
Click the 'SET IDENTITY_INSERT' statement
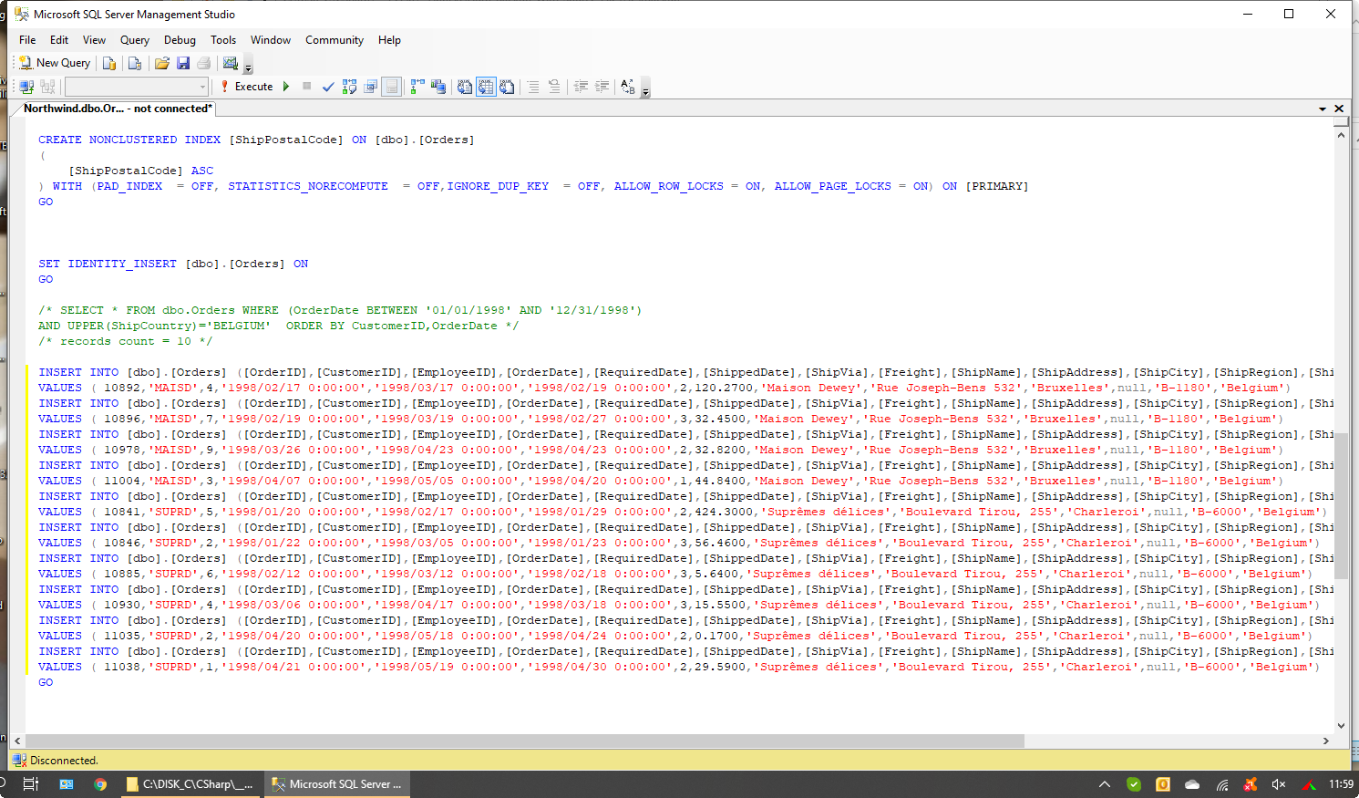point(173,264)
